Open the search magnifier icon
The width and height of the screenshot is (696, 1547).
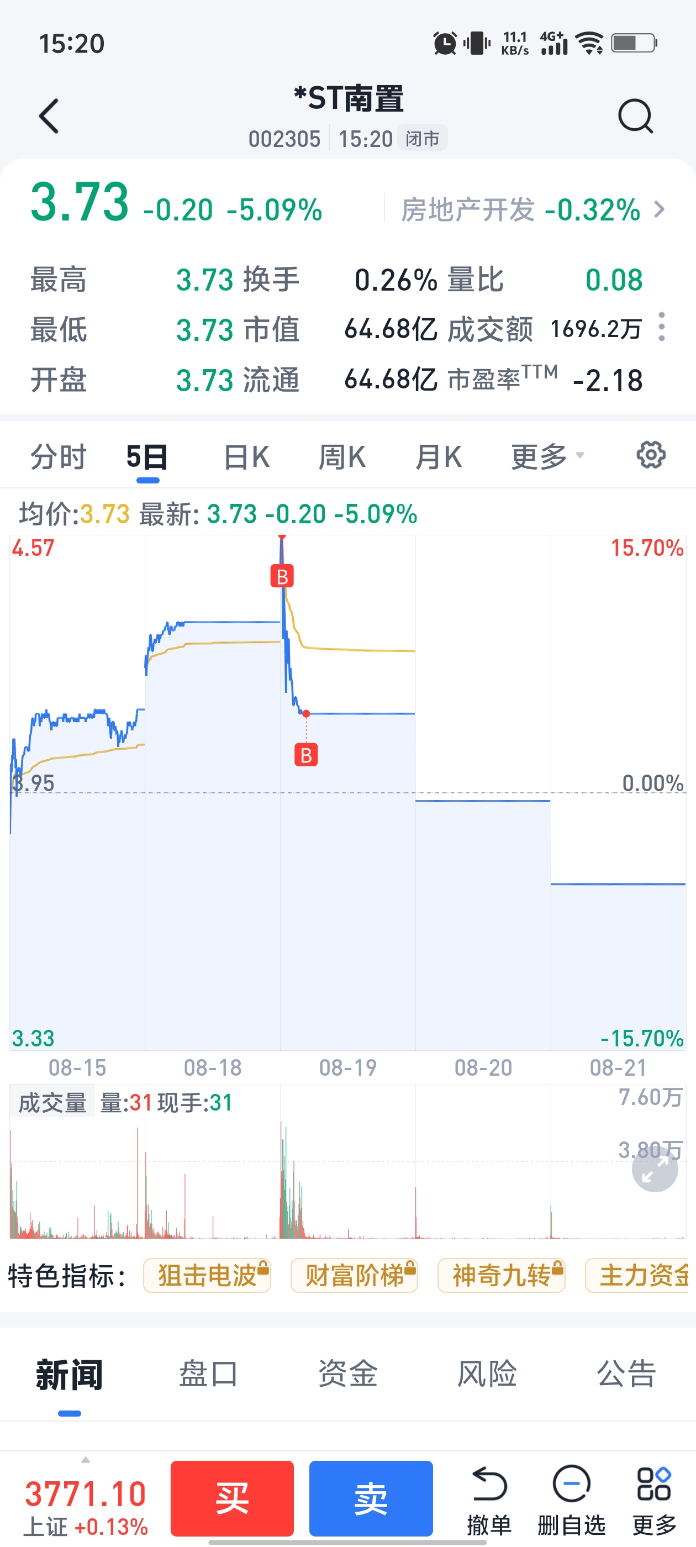[635, 116]
